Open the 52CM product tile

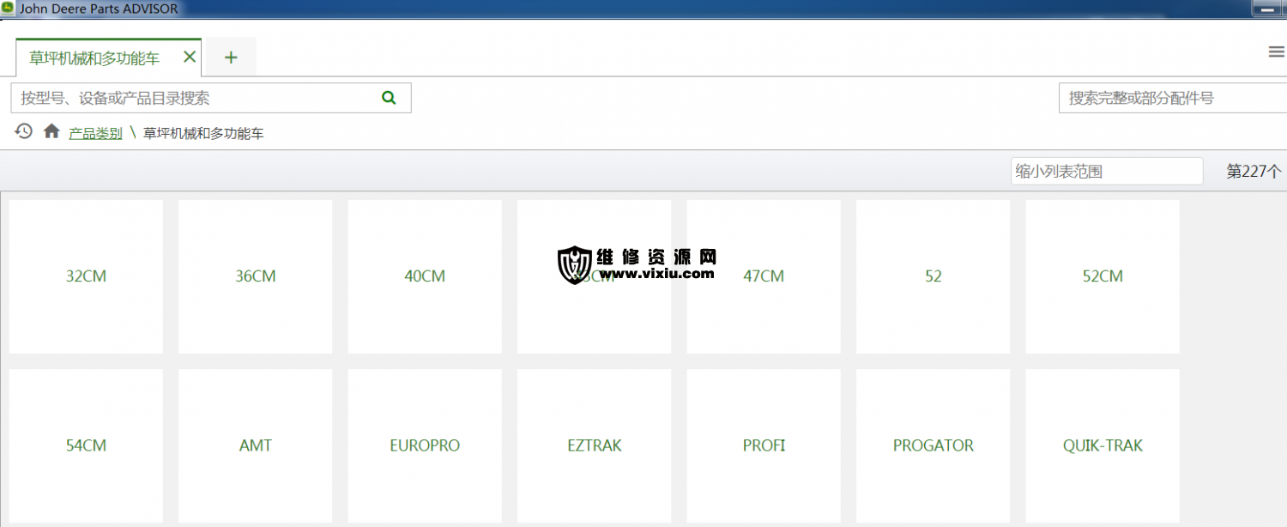tap(1103, 276)
